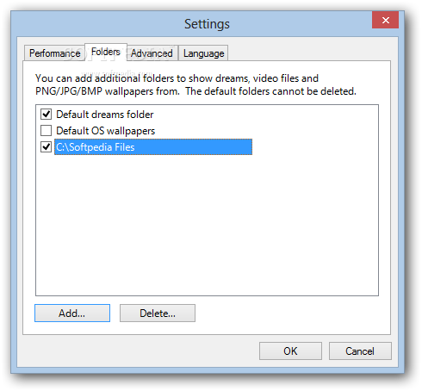This screenshot has width=422, height=391.
Task: Select the Folders tab
Action: pos(106,52)
